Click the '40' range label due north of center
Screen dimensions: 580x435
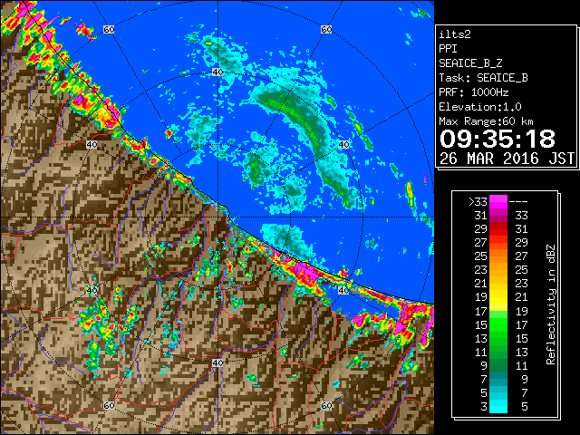(217, 72)
